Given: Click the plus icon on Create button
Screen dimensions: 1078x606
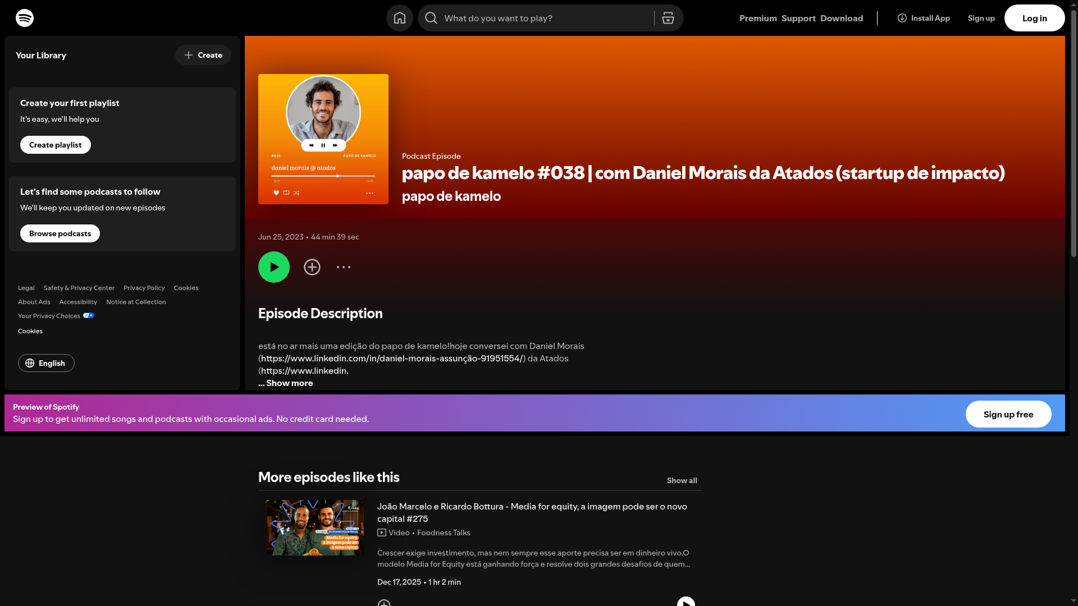Looking at the screenshot, I should point(189,55).
